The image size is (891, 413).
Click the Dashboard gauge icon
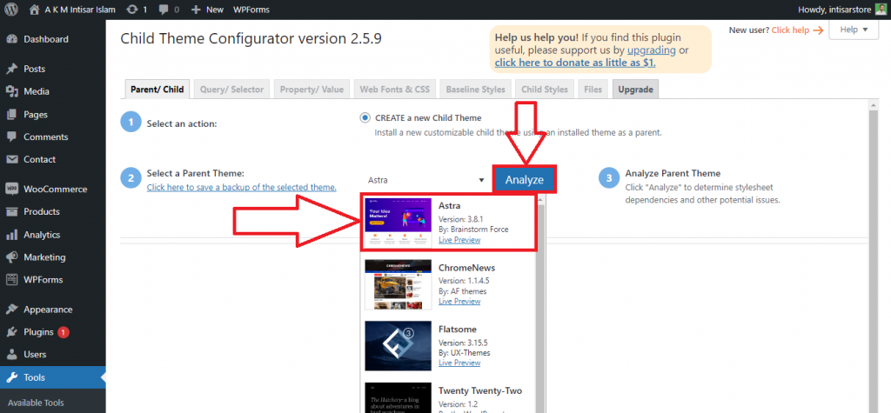click(x=11, y=39)
